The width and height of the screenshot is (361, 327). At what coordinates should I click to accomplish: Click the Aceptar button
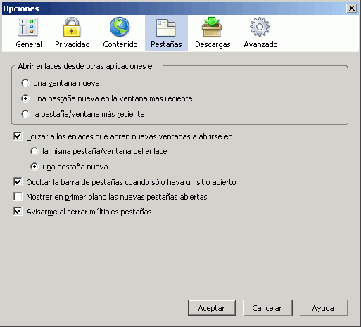pyautogui.click(x=212, y=308)
